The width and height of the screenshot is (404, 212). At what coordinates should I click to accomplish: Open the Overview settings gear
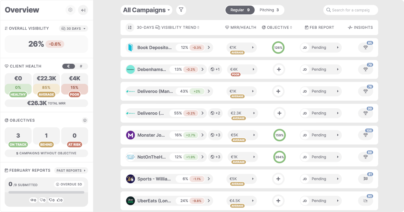[x=70, y=10]
